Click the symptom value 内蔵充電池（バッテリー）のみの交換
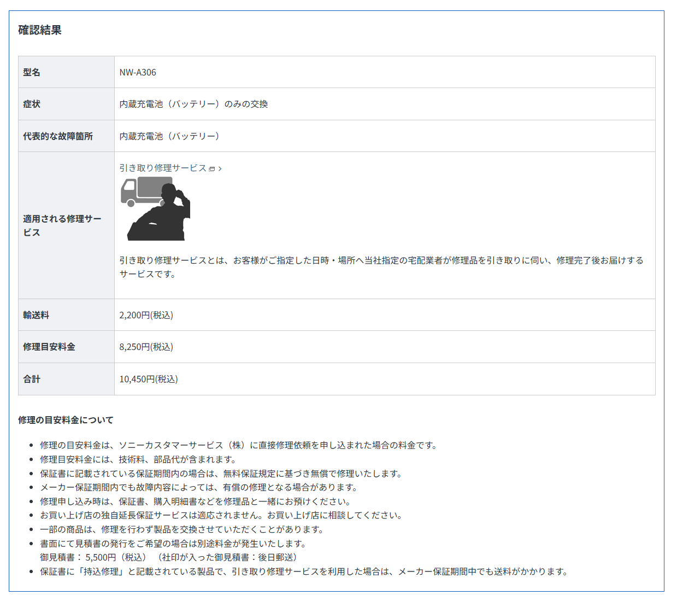Viewport: 677px width, 601px height. click(193, 104)
